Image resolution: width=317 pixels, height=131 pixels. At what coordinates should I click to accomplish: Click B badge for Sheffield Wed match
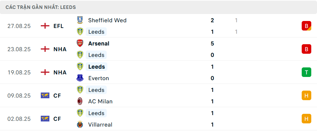[306, 26]
